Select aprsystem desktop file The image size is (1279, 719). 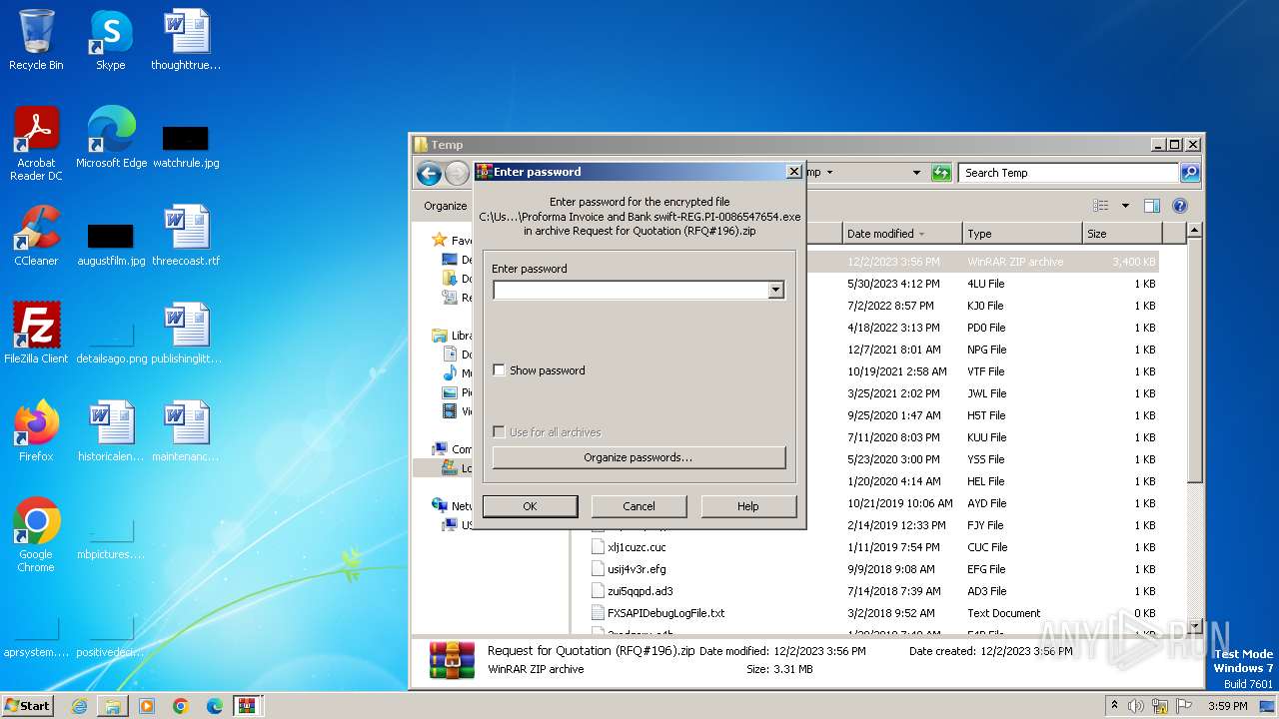click(36, 637)
